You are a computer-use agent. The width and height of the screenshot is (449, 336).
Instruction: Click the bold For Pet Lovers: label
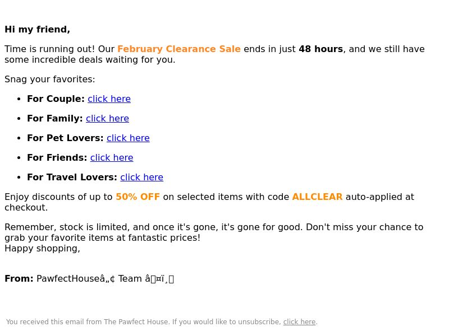coord(65,138)
